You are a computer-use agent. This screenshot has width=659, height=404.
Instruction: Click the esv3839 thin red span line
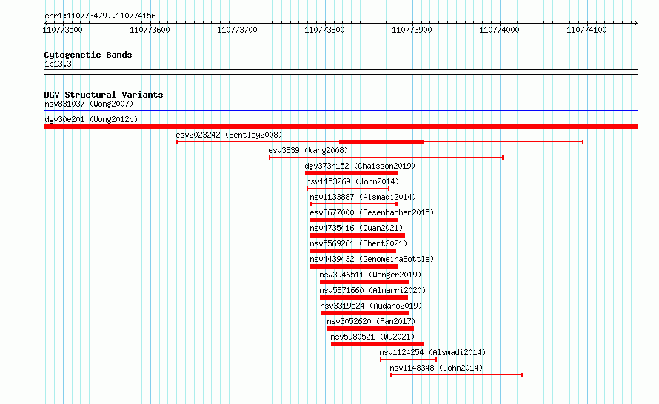tap(387, 158)
